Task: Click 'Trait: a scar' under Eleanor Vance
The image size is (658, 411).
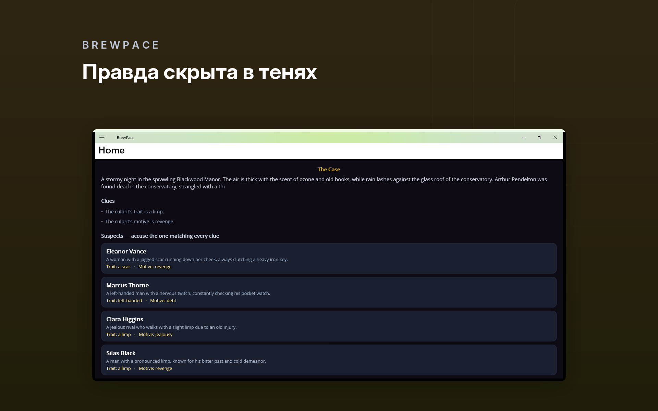Action: click(118, 267)
